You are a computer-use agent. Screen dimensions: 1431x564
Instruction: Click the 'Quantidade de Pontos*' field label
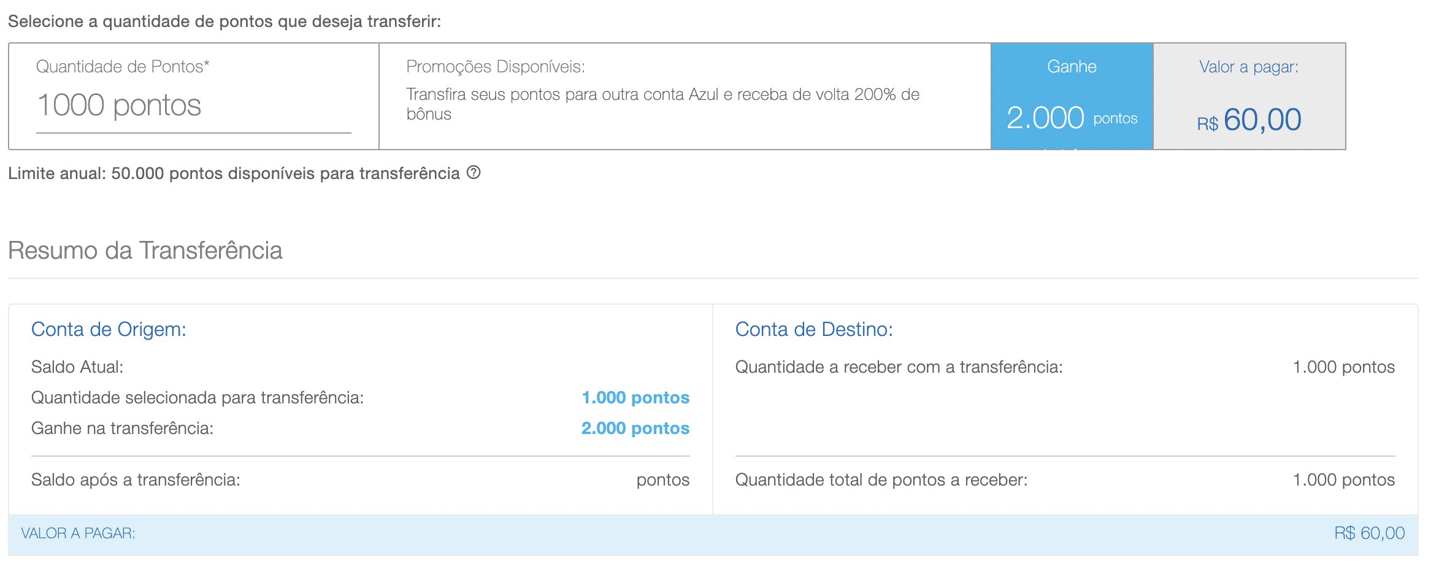[x=123, y=67]
